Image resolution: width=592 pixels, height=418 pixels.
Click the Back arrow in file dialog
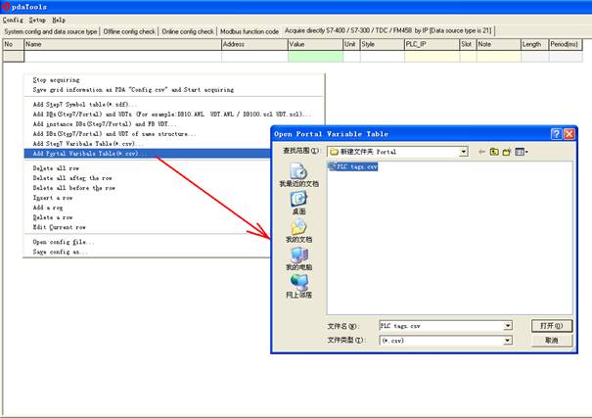[x=482, y=152]
